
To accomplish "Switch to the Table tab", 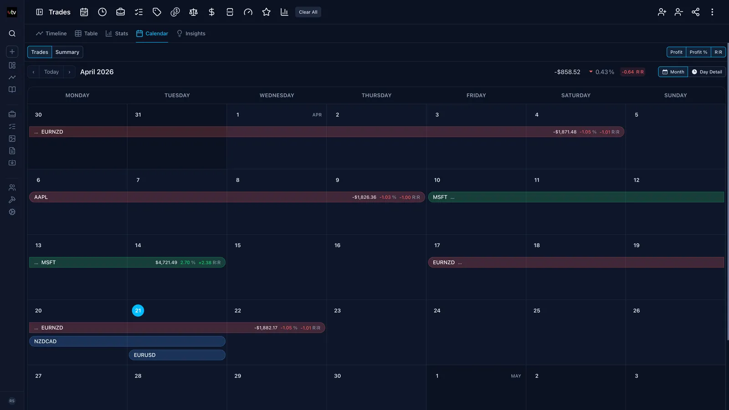I will coord(86,34).
